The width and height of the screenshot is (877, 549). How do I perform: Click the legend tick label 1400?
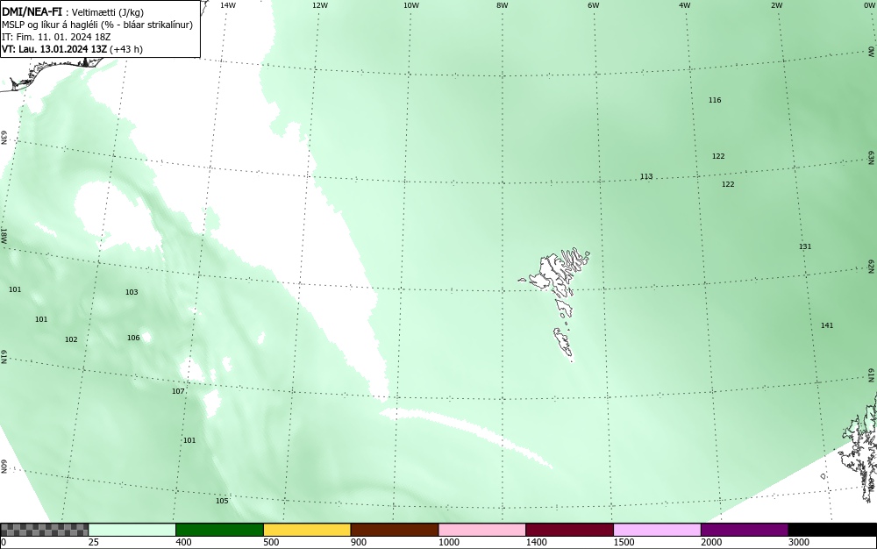click(537, 542)
